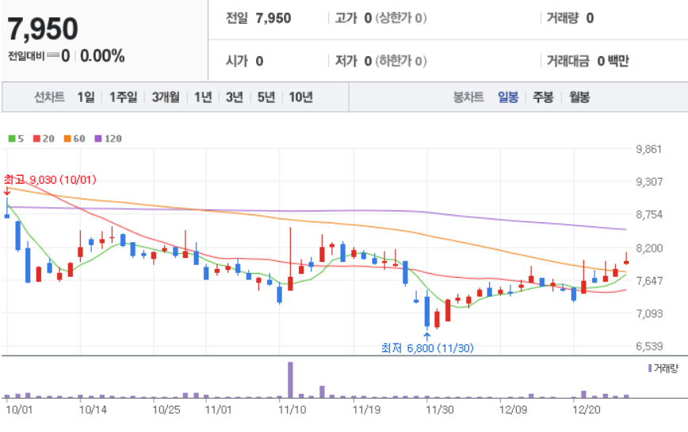The width and height of the screenshot is (688, 432).
Task: Show the 3년 line chart
Action: (x=235, y=97)
